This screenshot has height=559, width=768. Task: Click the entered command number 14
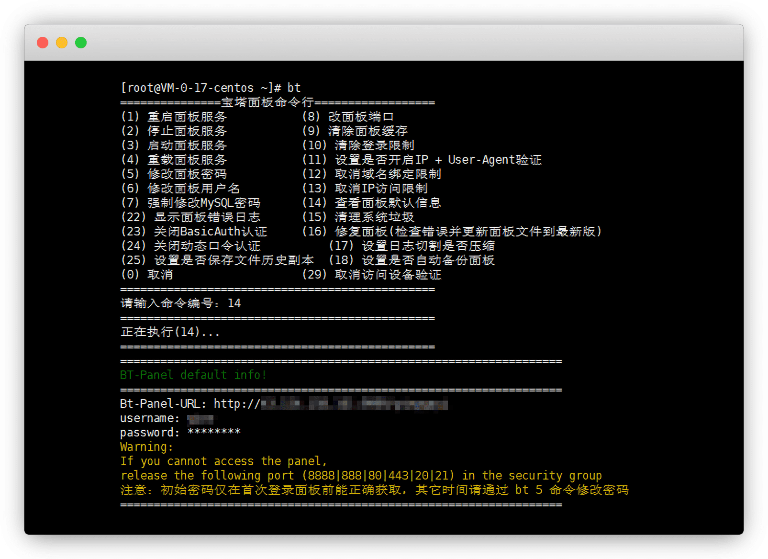pos(234,303)
